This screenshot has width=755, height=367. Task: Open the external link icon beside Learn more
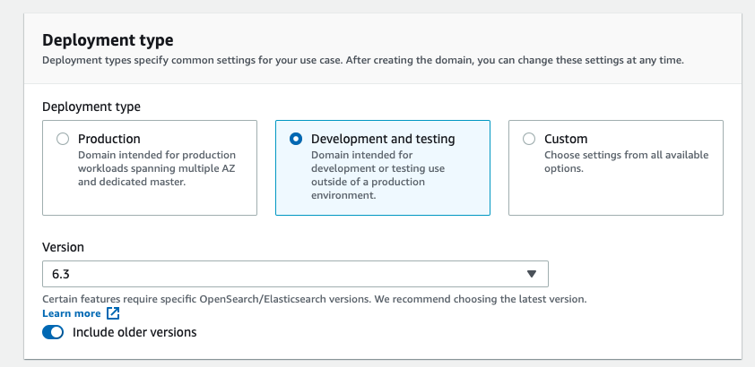113,313
